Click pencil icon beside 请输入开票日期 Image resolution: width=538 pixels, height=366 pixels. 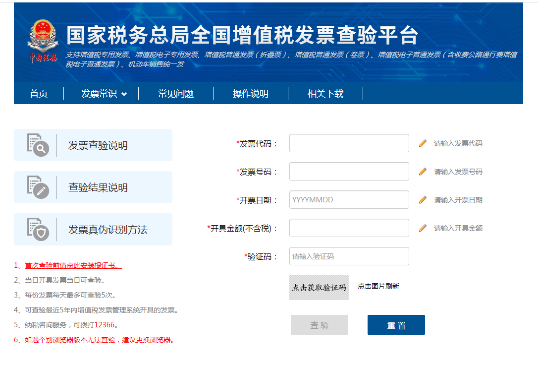click(423, 199)
